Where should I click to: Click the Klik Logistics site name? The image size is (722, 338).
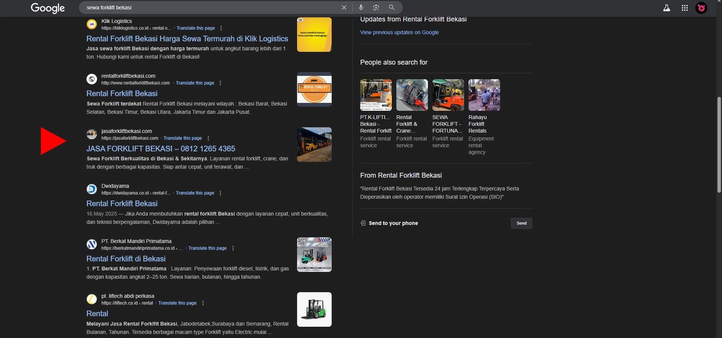point(116,21)
